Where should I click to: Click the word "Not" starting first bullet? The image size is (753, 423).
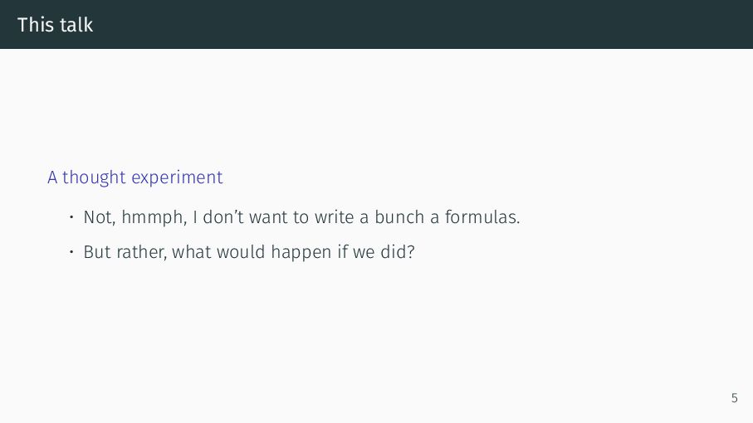[x=98, y=217]
